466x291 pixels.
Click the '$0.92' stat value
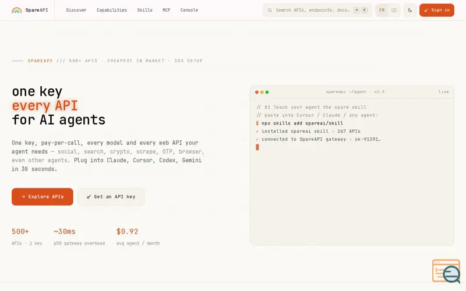click(127, 231)
